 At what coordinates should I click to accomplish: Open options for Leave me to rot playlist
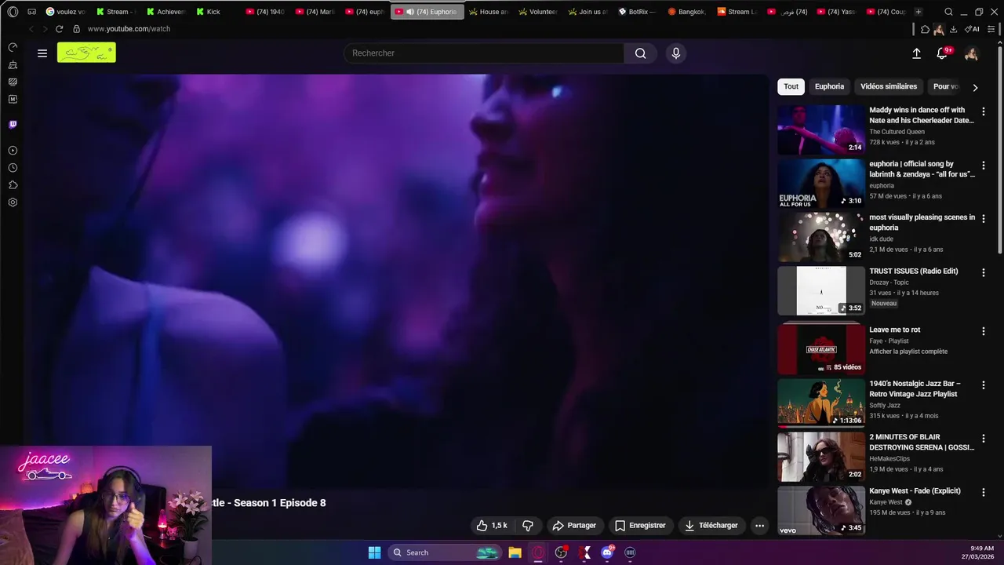tap(983, 331)
